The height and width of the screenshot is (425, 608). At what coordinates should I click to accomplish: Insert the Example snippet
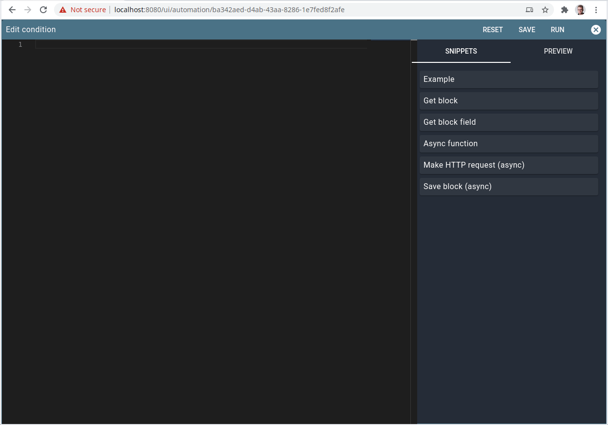509,79
